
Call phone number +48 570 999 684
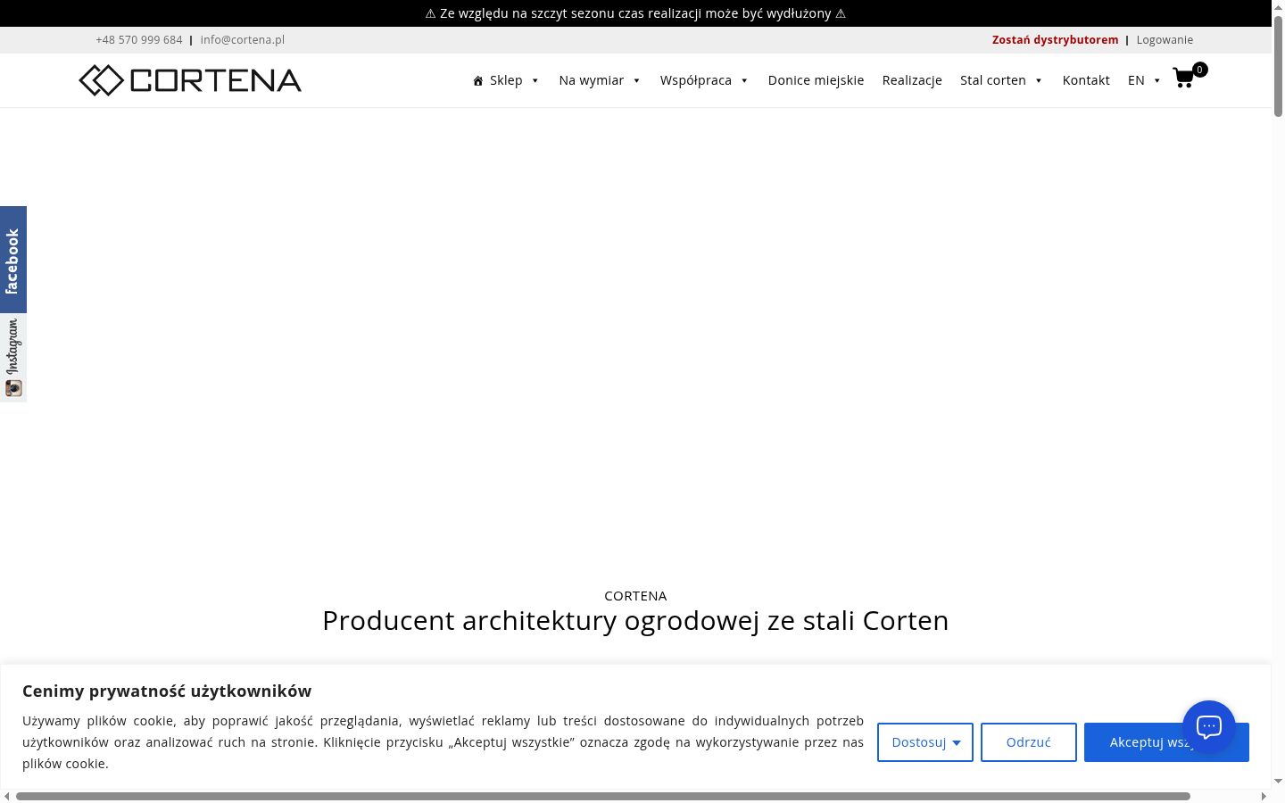(139, 40)
